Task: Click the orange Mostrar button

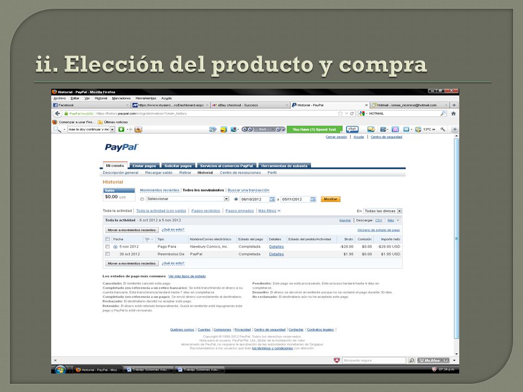Action: 330,199
